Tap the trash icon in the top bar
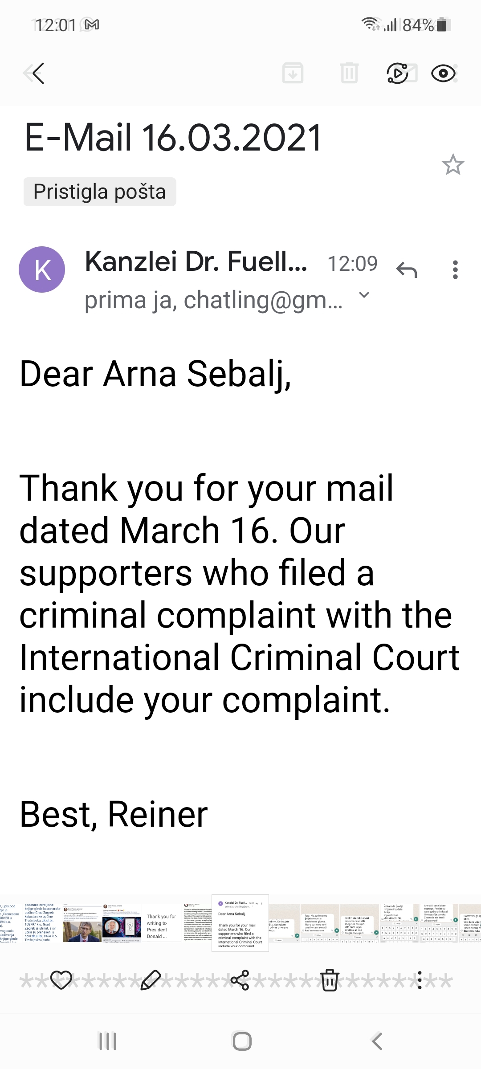 tap(349, 73)
